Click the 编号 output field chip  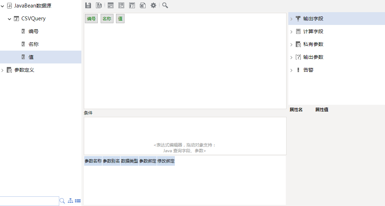tap(91, 19)
